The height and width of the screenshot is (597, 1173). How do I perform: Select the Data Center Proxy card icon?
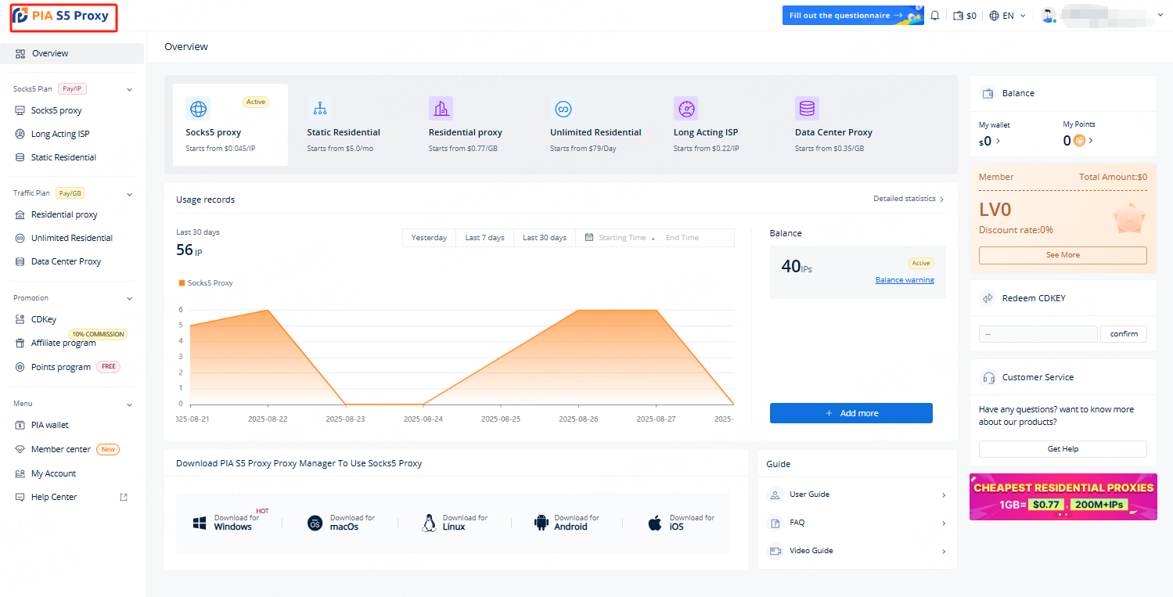[x=807, y=108]
